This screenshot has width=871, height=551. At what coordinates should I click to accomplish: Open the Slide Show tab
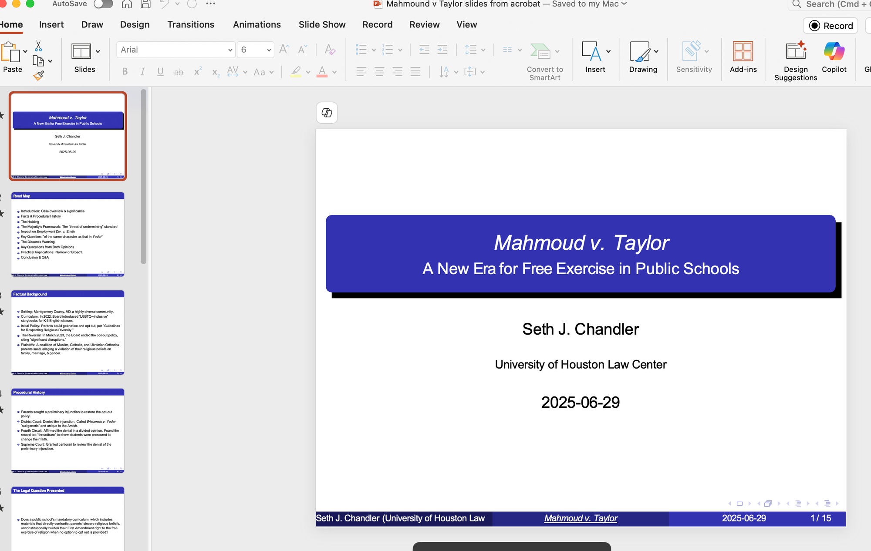pos(322,25)
